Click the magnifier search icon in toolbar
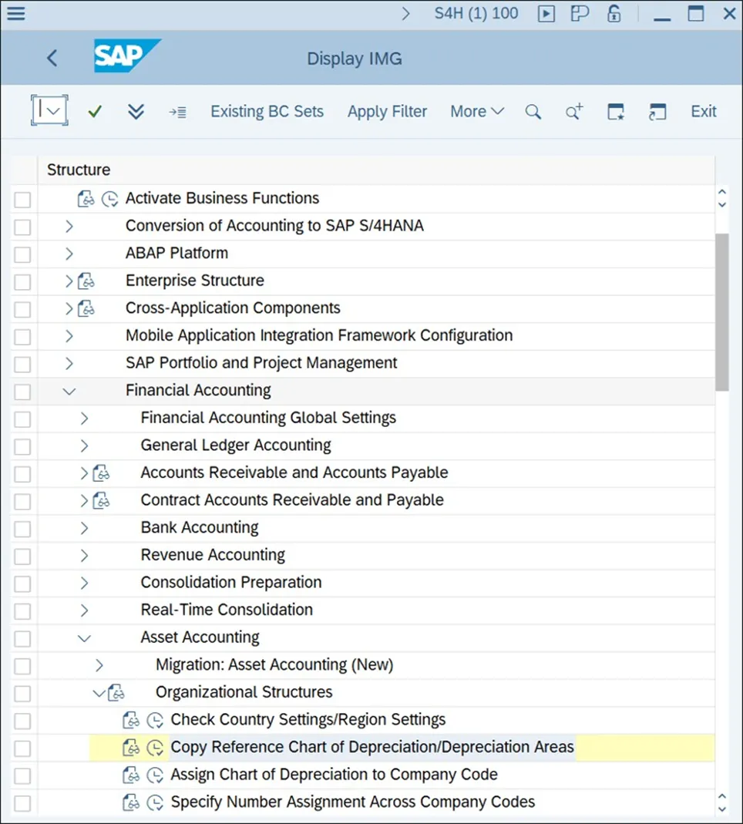Viewport: 743px width, 824px height. (x=533, y=112)
